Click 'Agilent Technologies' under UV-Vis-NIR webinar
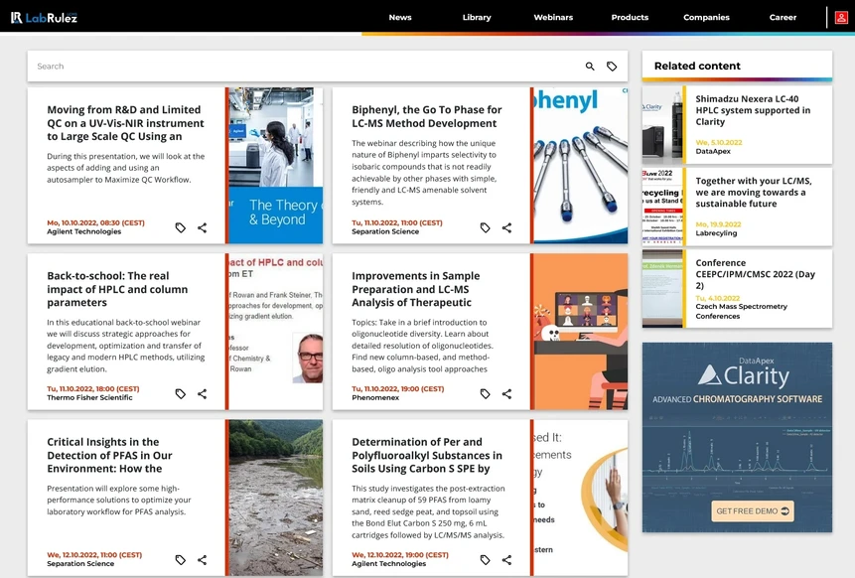Viewport: 855px width, 578px height. (84, 231)
